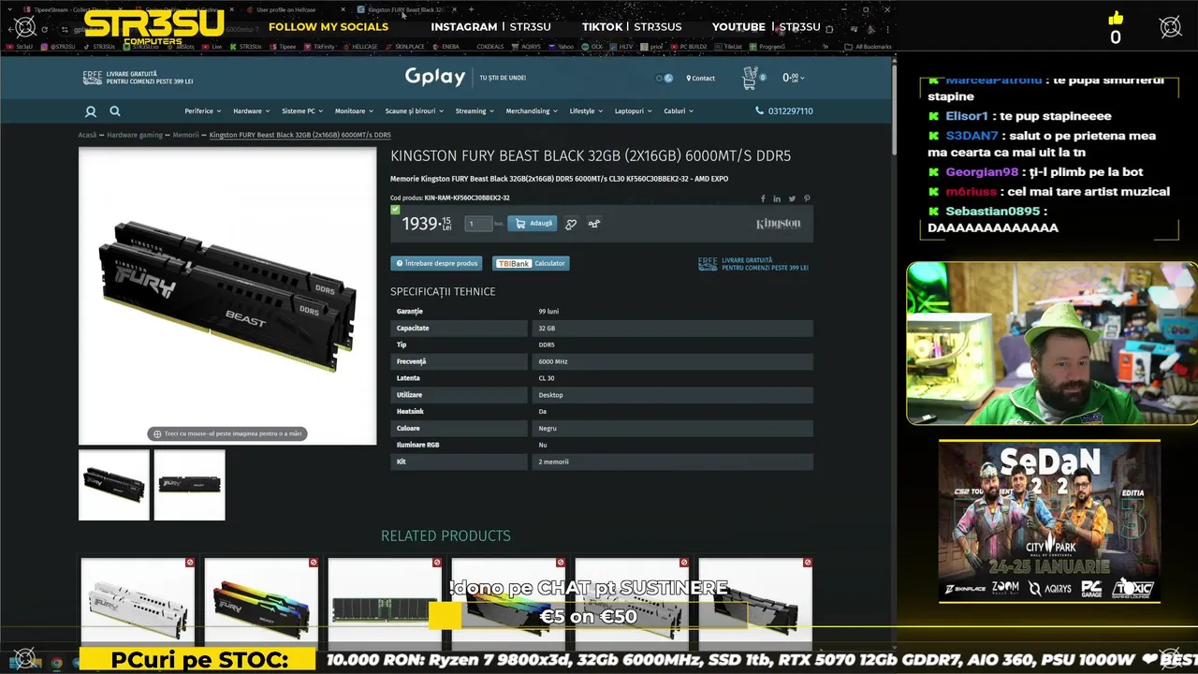Click the '6000 MHz' frequency value
The image size is (1198, 674).
pos(553,361)
